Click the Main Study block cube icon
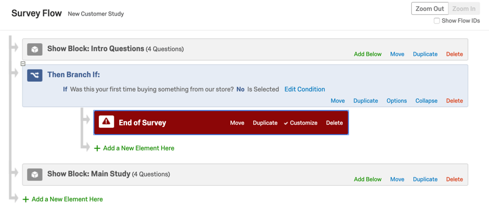The height and width of the screenshot is (207, 489). click(35, 175)
